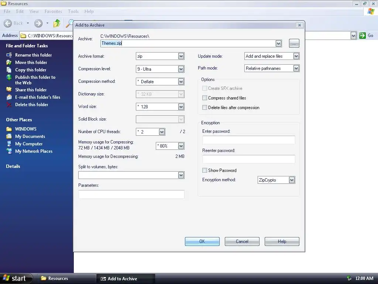This screenshot has height=284, width=378.
Task: Collapse the File and Folder Tasks header
Action: (27, 45)
